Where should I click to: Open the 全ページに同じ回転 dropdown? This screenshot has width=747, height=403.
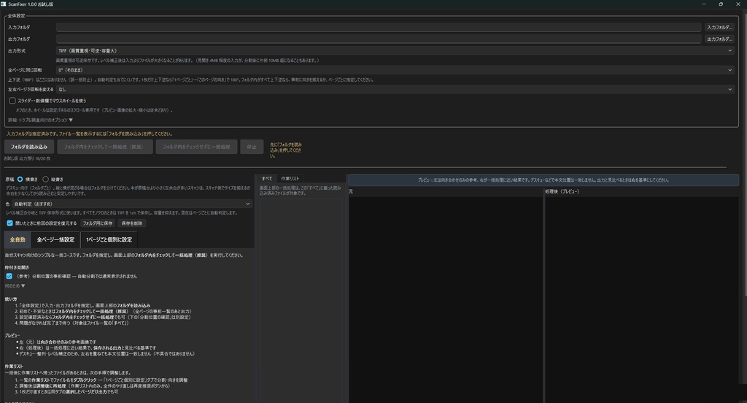395,69
